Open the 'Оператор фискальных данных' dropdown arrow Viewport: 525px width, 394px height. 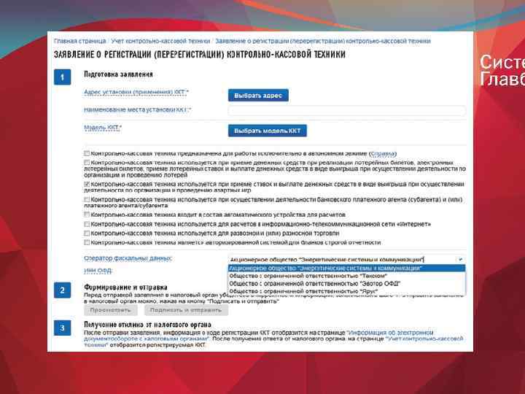tap(460, 259)
